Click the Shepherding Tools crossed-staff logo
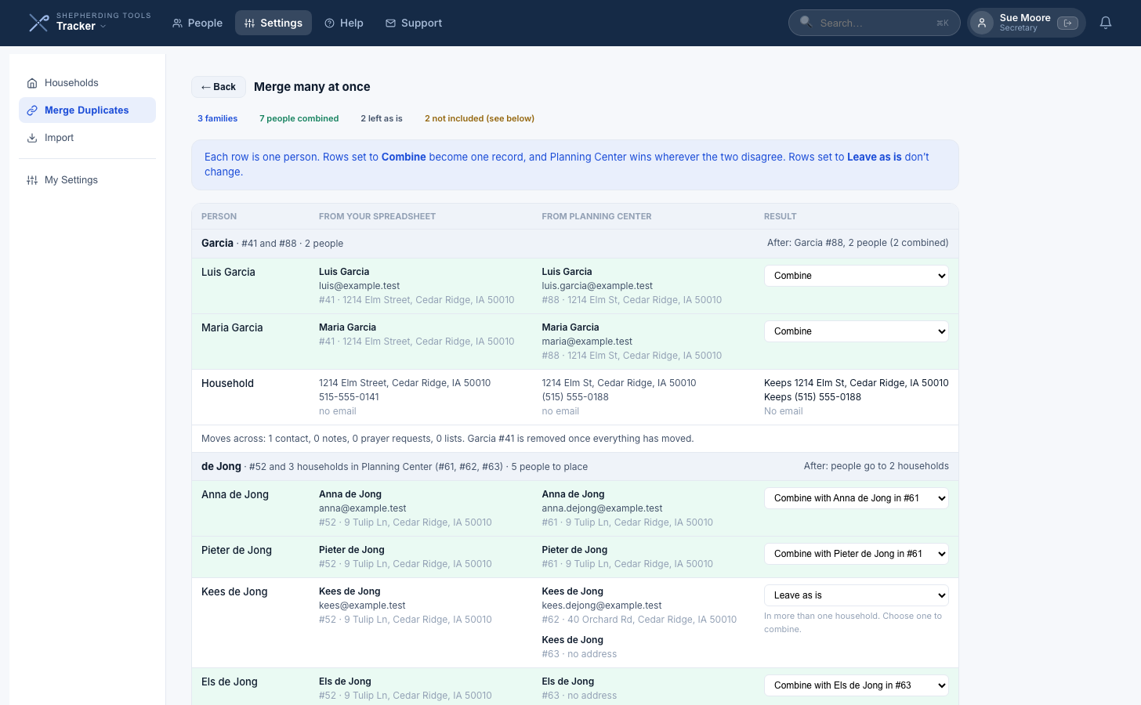The image size is (1141, 705). point(38,23)
